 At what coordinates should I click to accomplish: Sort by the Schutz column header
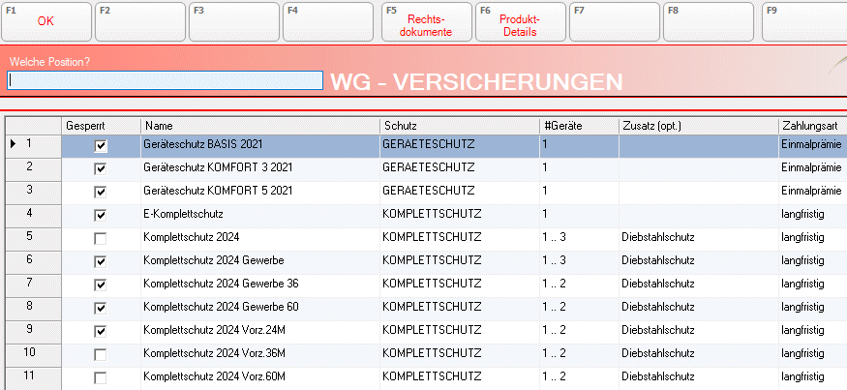(x=459, y=126)
